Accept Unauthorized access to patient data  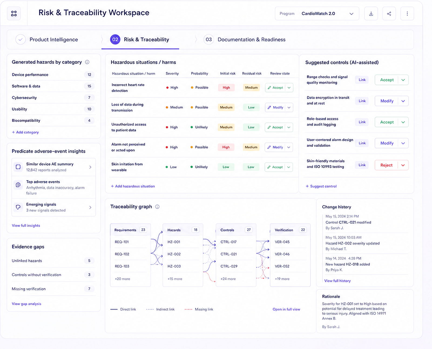pos(275,127)
